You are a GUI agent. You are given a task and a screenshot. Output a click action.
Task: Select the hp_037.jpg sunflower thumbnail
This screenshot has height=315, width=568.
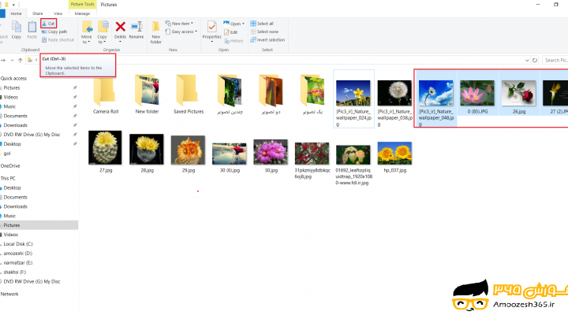point(394,153)
